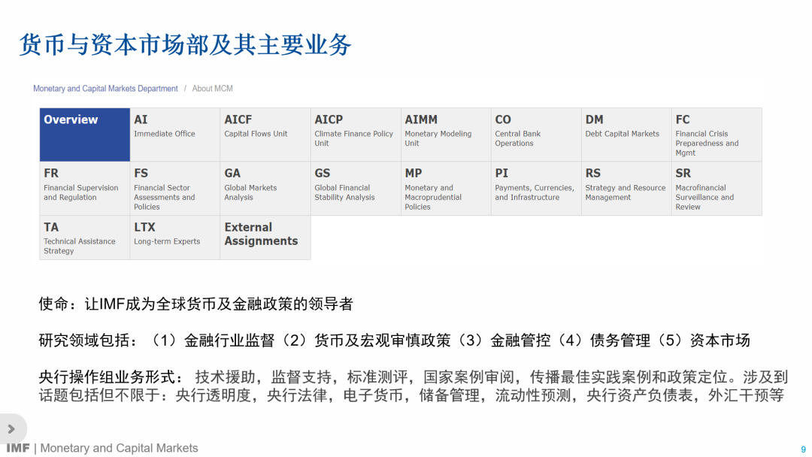
Task: Open RS Strategy and Resource Management
Action: click(x=626, y=189)
